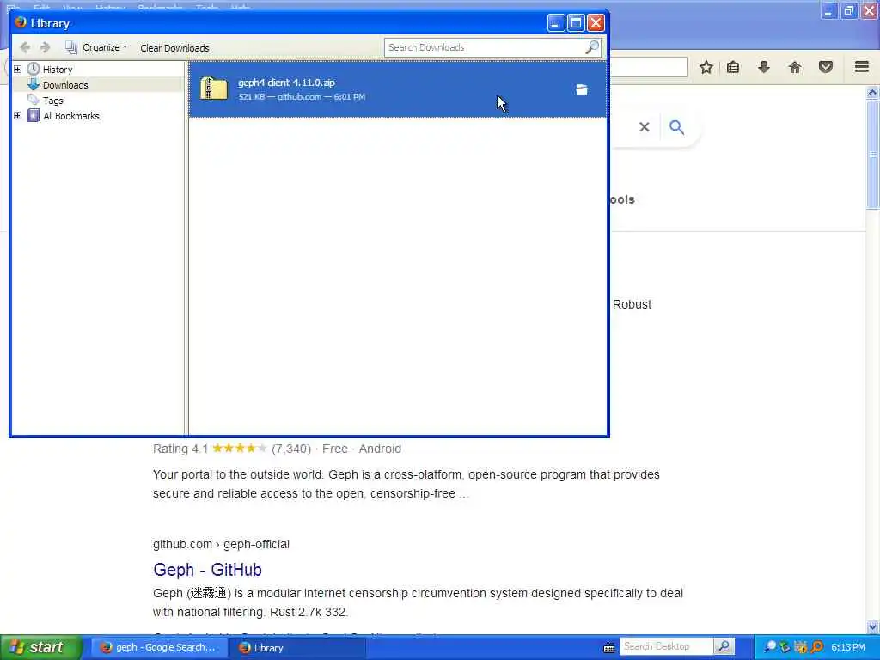880x660 pixels.
Task: Select Downloads in Library sidebar
Action: (x=65, y=85)
